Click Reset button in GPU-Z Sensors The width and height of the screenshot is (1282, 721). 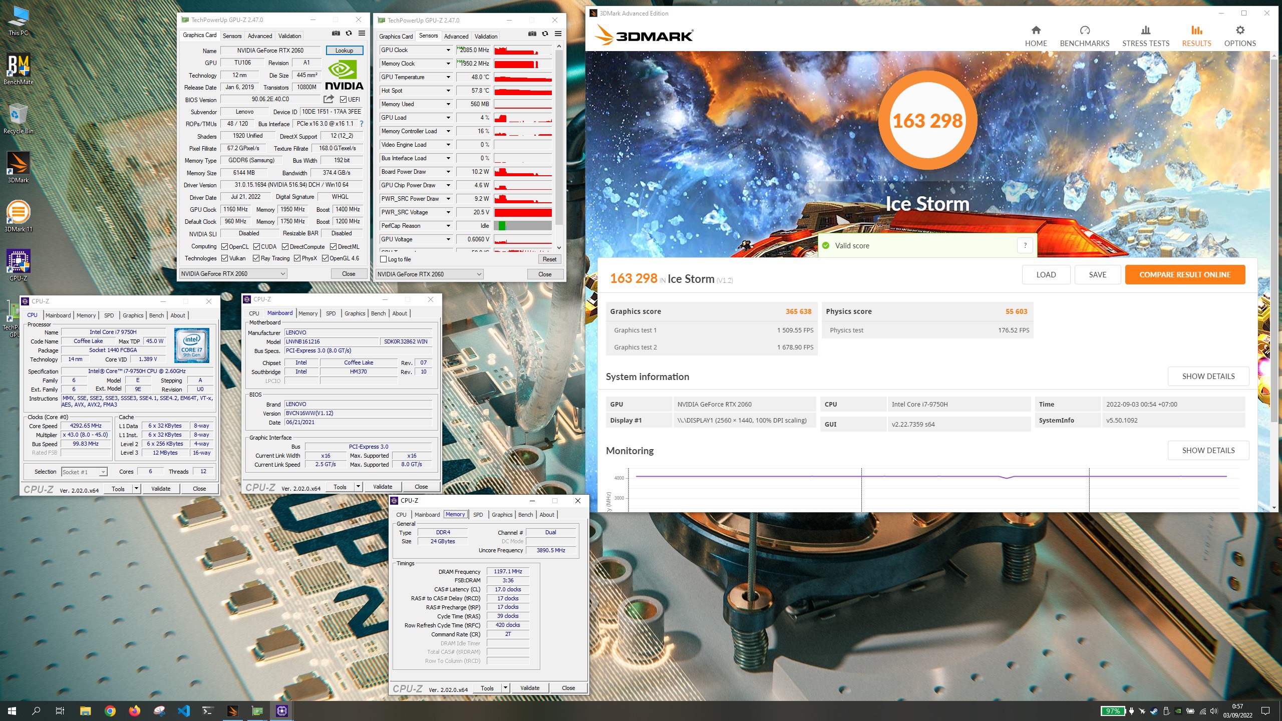[x=549, y=259]
